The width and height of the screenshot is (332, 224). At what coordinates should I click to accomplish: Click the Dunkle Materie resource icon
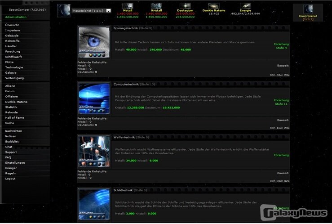click(x=214, y=6)
